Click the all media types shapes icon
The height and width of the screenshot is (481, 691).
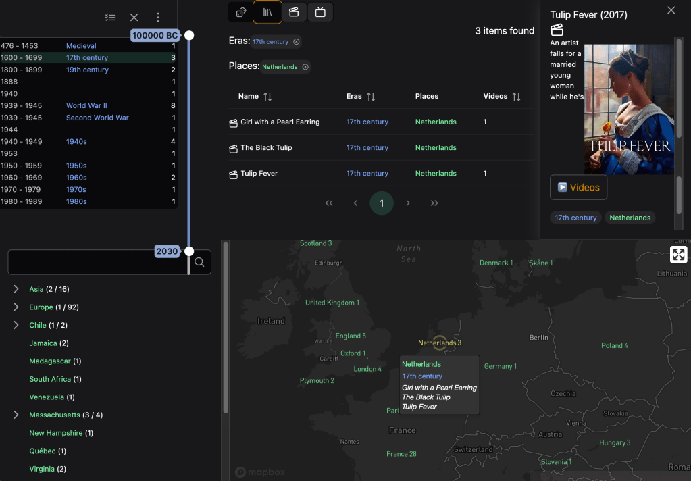click(x=240, y=12)
